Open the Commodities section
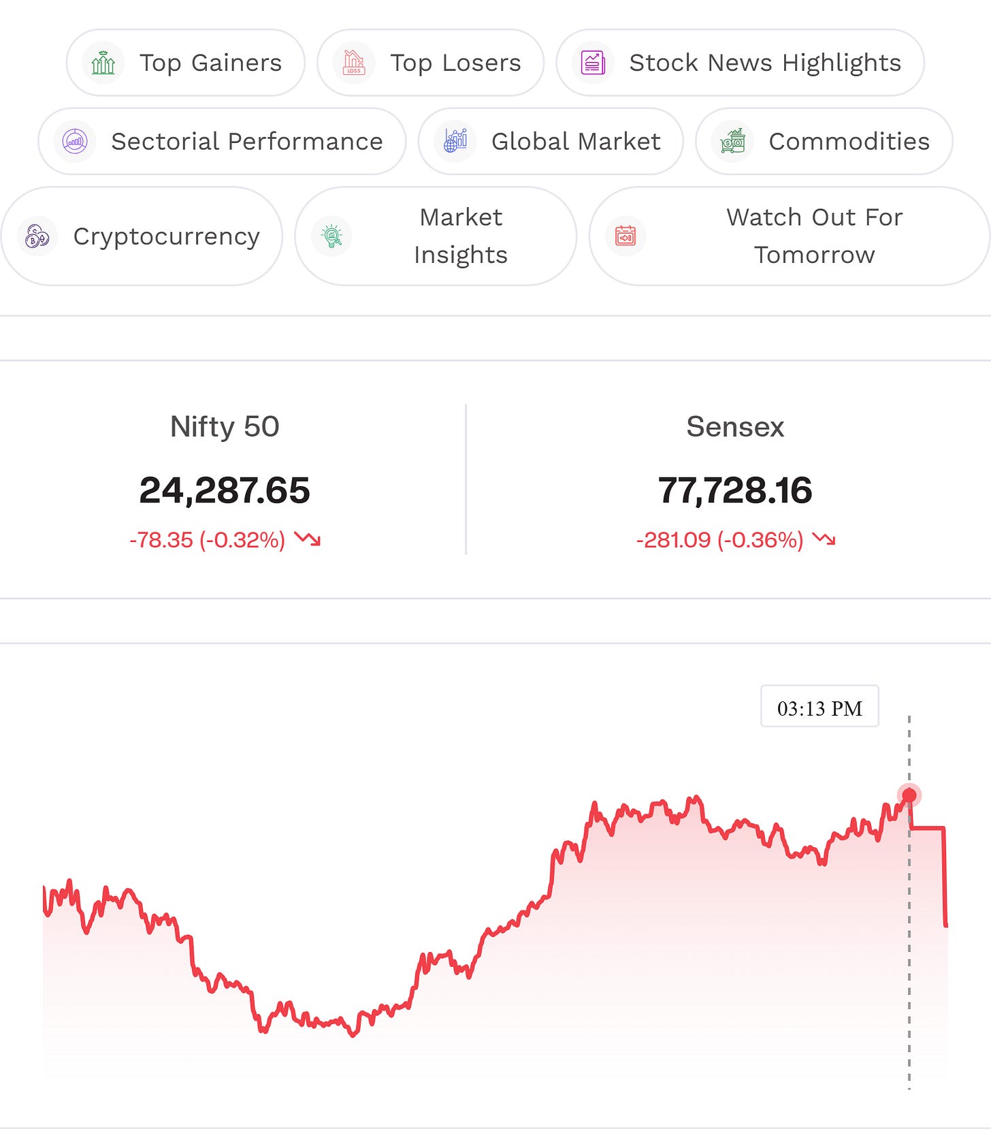991x1129 pixels. [x=824, y=142]
